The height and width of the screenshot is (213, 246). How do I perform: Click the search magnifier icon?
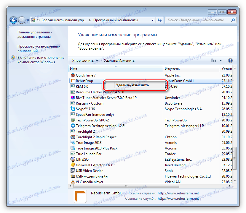pos(233,20)
